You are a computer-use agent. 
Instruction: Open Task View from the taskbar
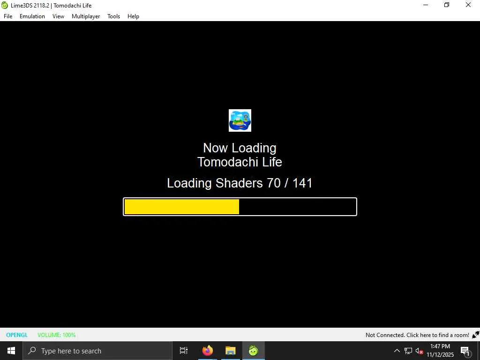tap(184, 351)
